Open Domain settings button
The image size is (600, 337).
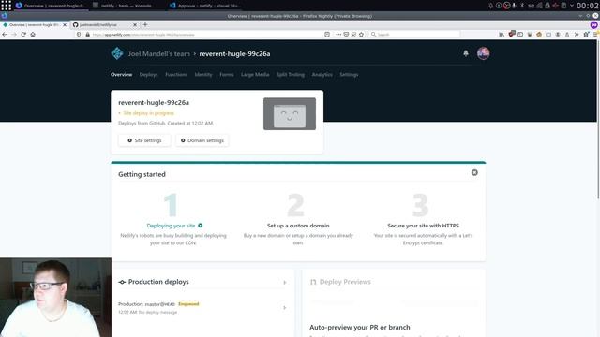(202, 140)
